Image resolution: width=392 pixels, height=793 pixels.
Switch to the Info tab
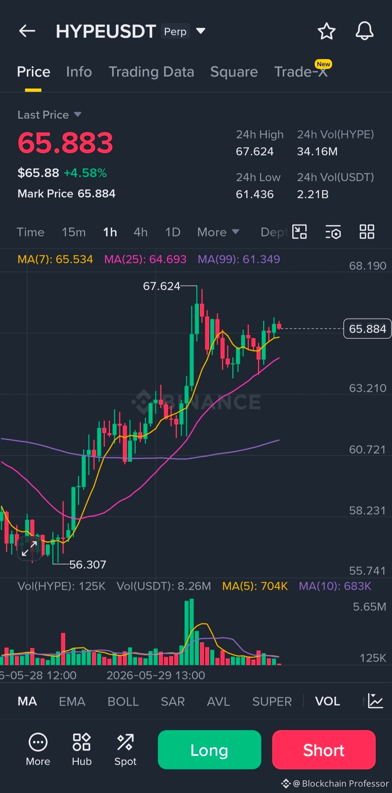(79, 72)
